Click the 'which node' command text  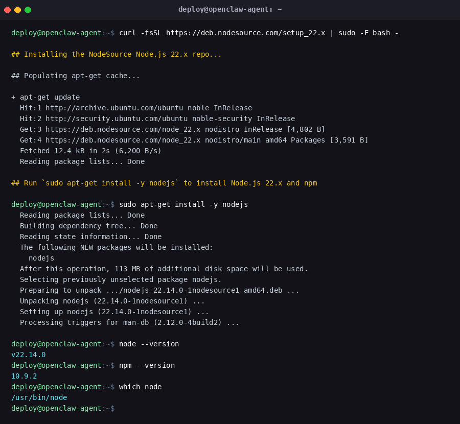tap(140, 387)
